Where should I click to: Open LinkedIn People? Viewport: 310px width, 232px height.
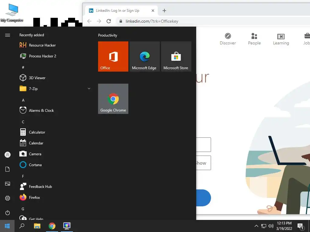tap(254, 39)
